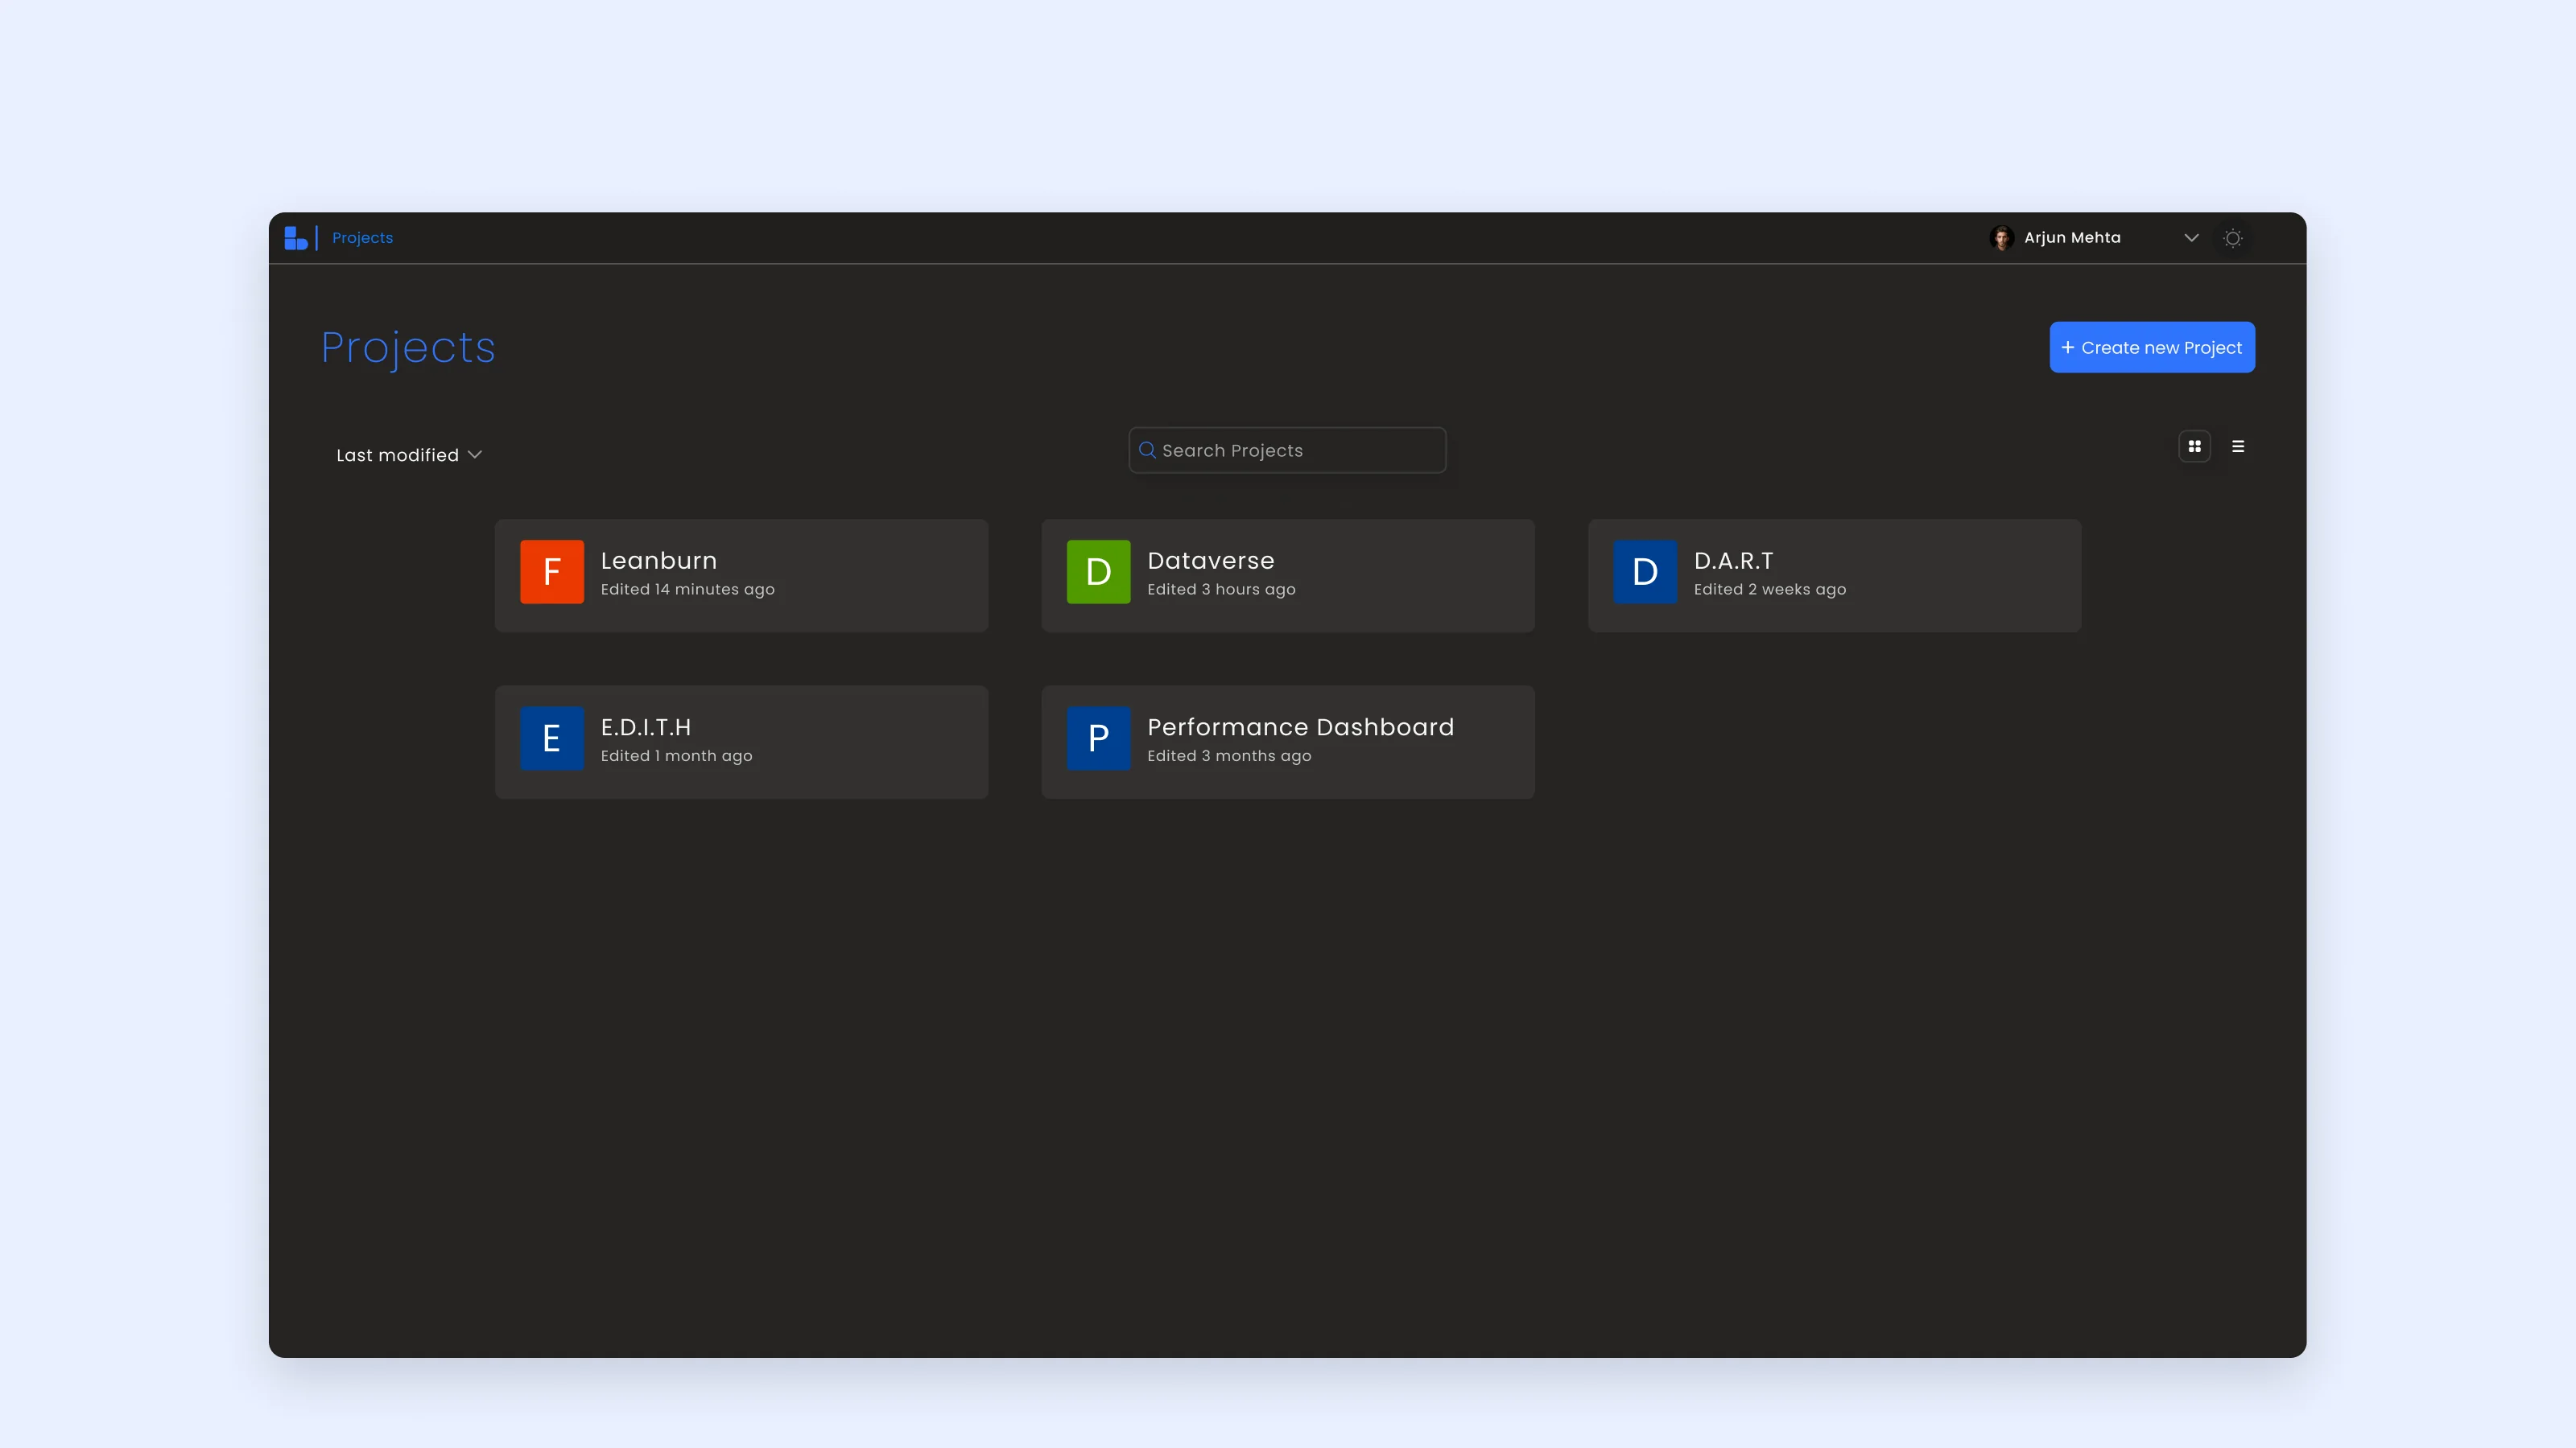Image resolution: width=2576 pixels, height=1448 pixels.
Task: Open the E.D.I.T.H project card
Action: (x=741, y=742)
